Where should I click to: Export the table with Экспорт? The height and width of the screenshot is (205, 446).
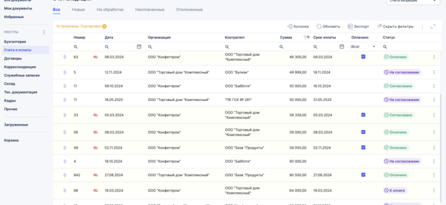[358, 26]
